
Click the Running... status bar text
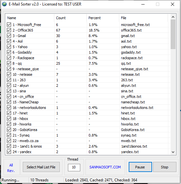point(10,180)
